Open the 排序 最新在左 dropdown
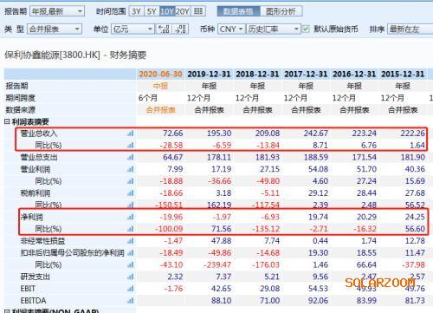 [x=410, y=29]
